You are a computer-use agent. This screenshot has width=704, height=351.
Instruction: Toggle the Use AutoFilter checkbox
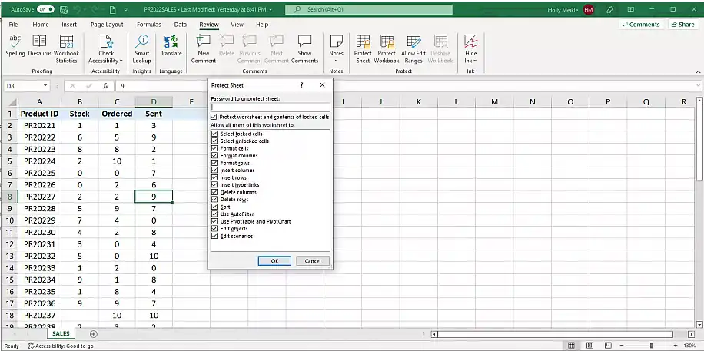tap(214, 214)
